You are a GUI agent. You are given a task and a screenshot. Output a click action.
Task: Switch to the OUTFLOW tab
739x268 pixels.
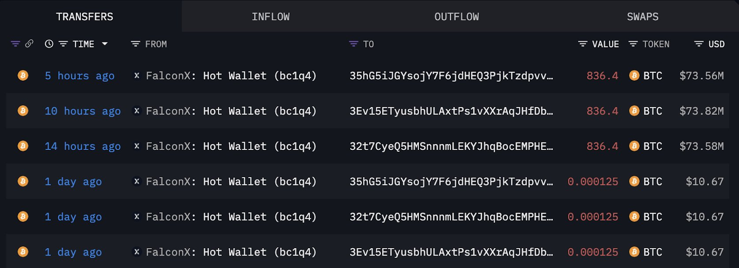coord(456,17)
